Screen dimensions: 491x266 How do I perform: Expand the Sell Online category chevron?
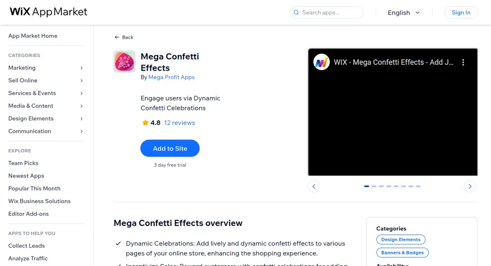[x=81, y=81]
